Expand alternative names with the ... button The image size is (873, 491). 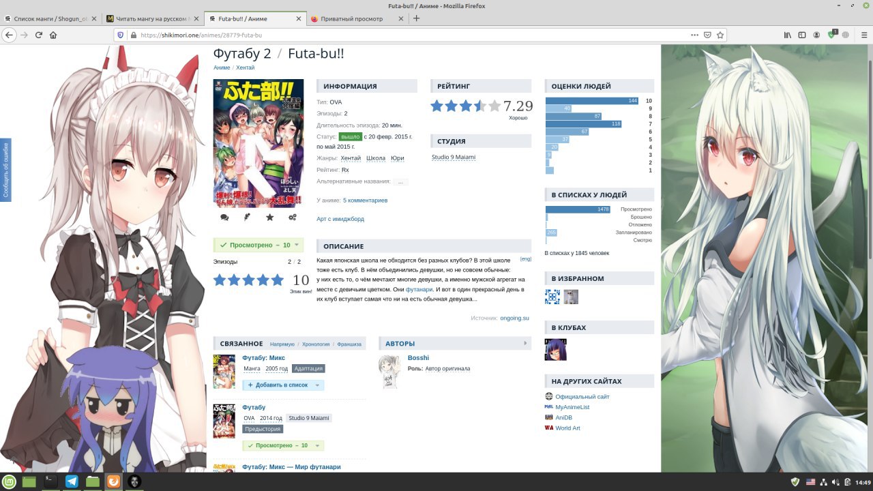point(400,182)
